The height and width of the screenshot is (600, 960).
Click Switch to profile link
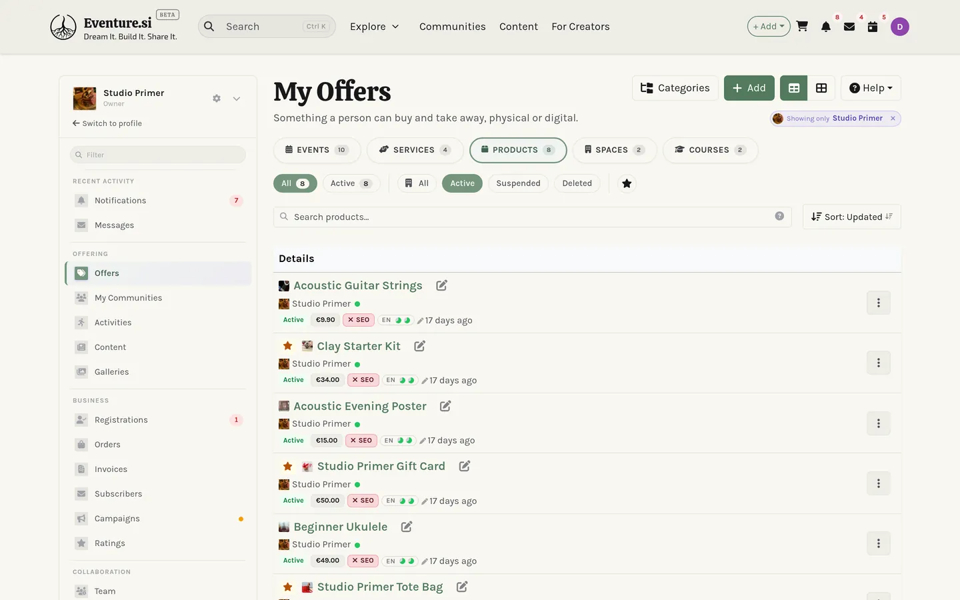(107, 123)
